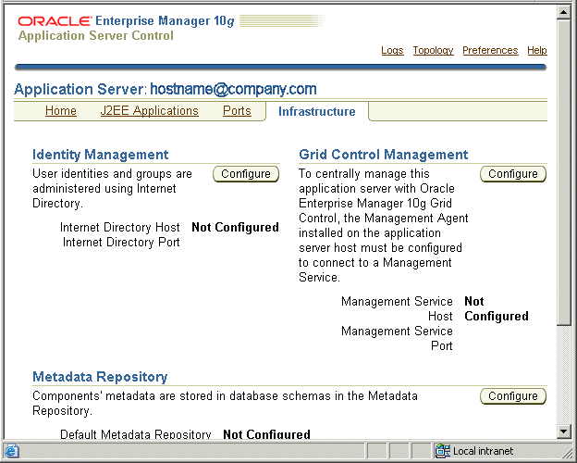The height and width of the screenshot is (463, 577).
Task: Click the Grid Control Management heading
Action: pos(384,155)
